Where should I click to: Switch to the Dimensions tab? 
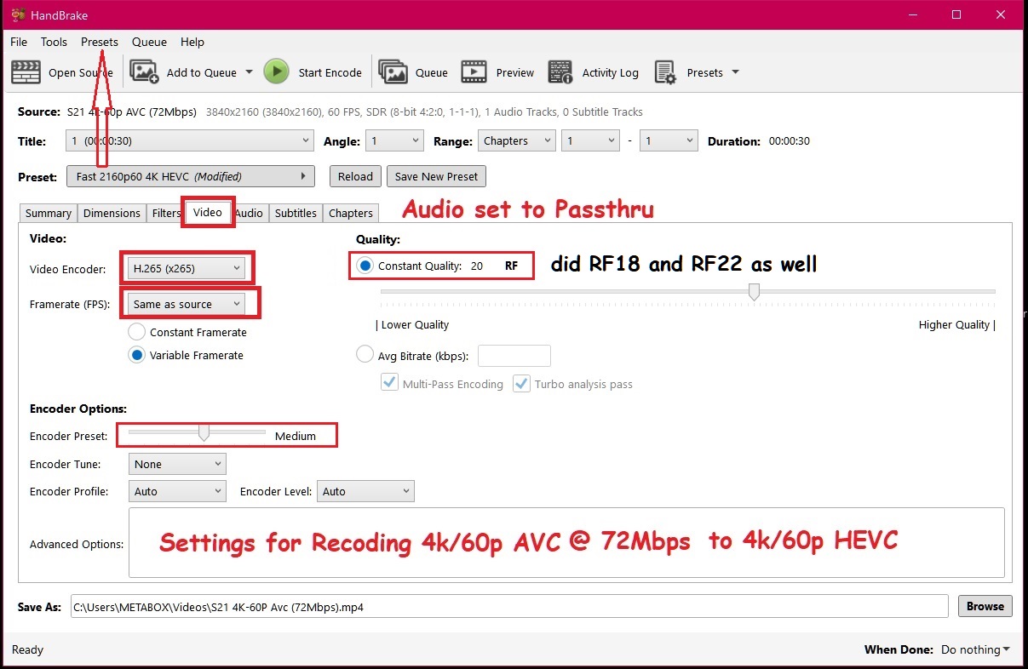(x=112, y=213)
